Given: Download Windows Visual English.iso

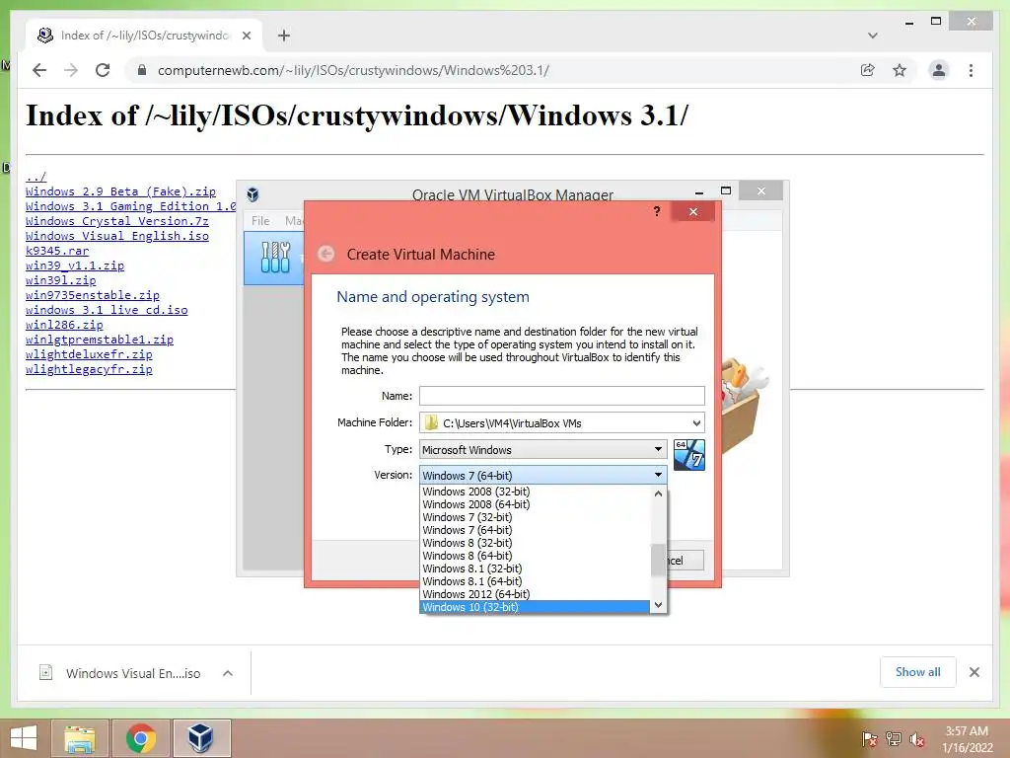Looking at the screenshot, I should coord(117,236).
